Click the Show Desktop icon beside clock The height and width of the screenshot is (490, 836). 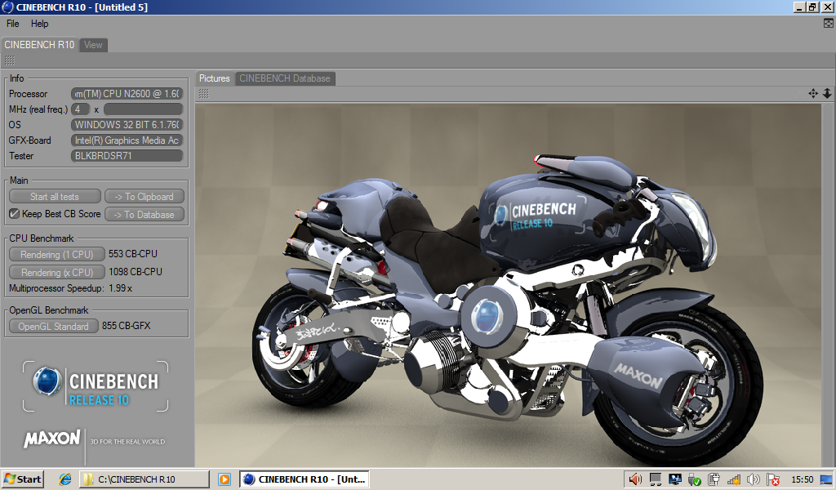tap(827, 479)
